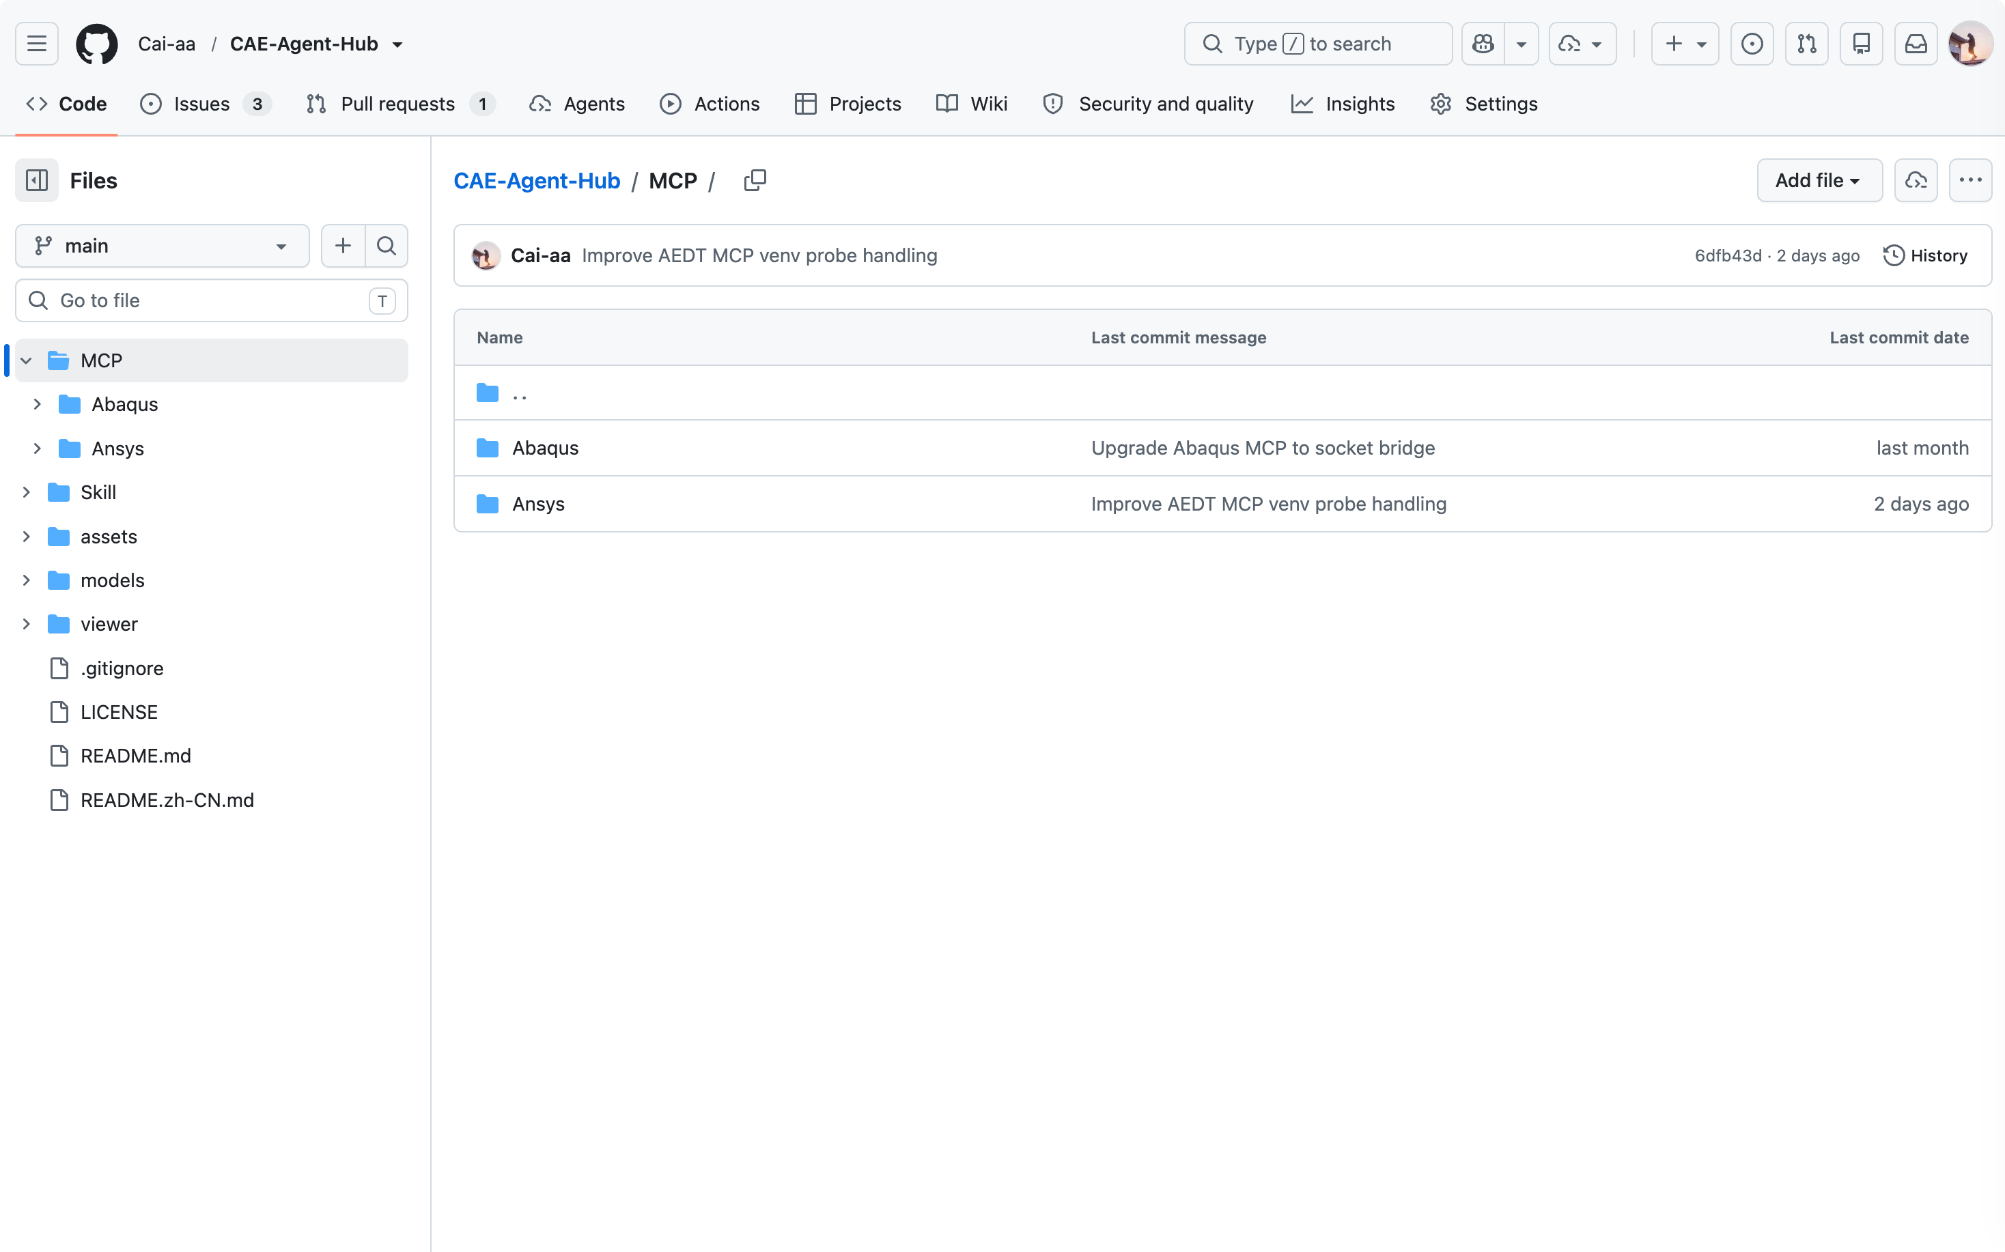
Task: Collapse the MCP folder in tree
Action: (26, 361)
